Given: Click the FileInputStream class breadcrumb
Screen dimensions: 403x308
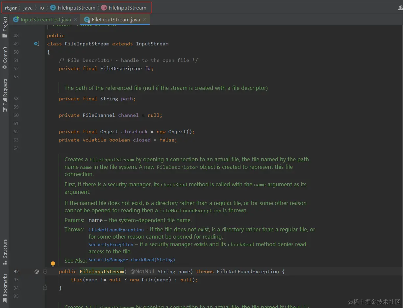Looking at the screenshot, I should pos(73,8).
